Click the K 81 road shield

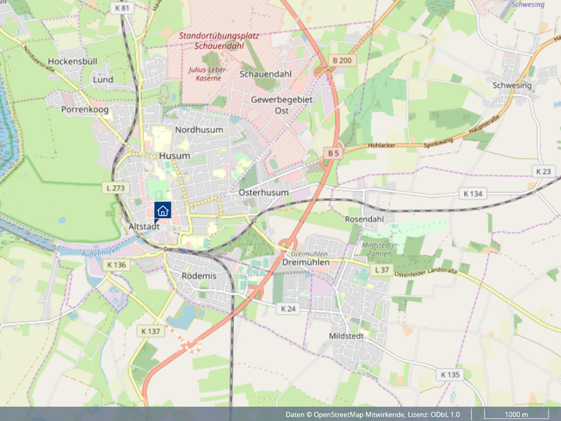pyautogui.click(x=122, y=8)
